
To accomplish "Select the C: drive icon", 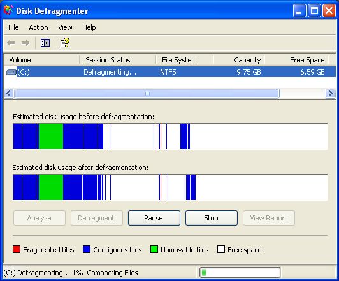I will click(x=11, y=72).
